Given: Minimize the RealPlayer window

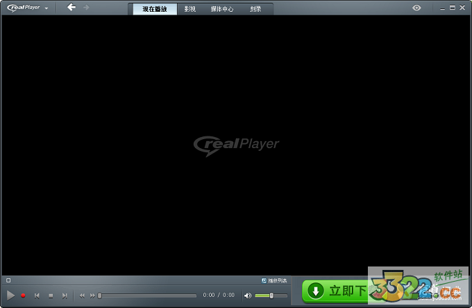Looking at the screenshot, I should tap(442, 8).
